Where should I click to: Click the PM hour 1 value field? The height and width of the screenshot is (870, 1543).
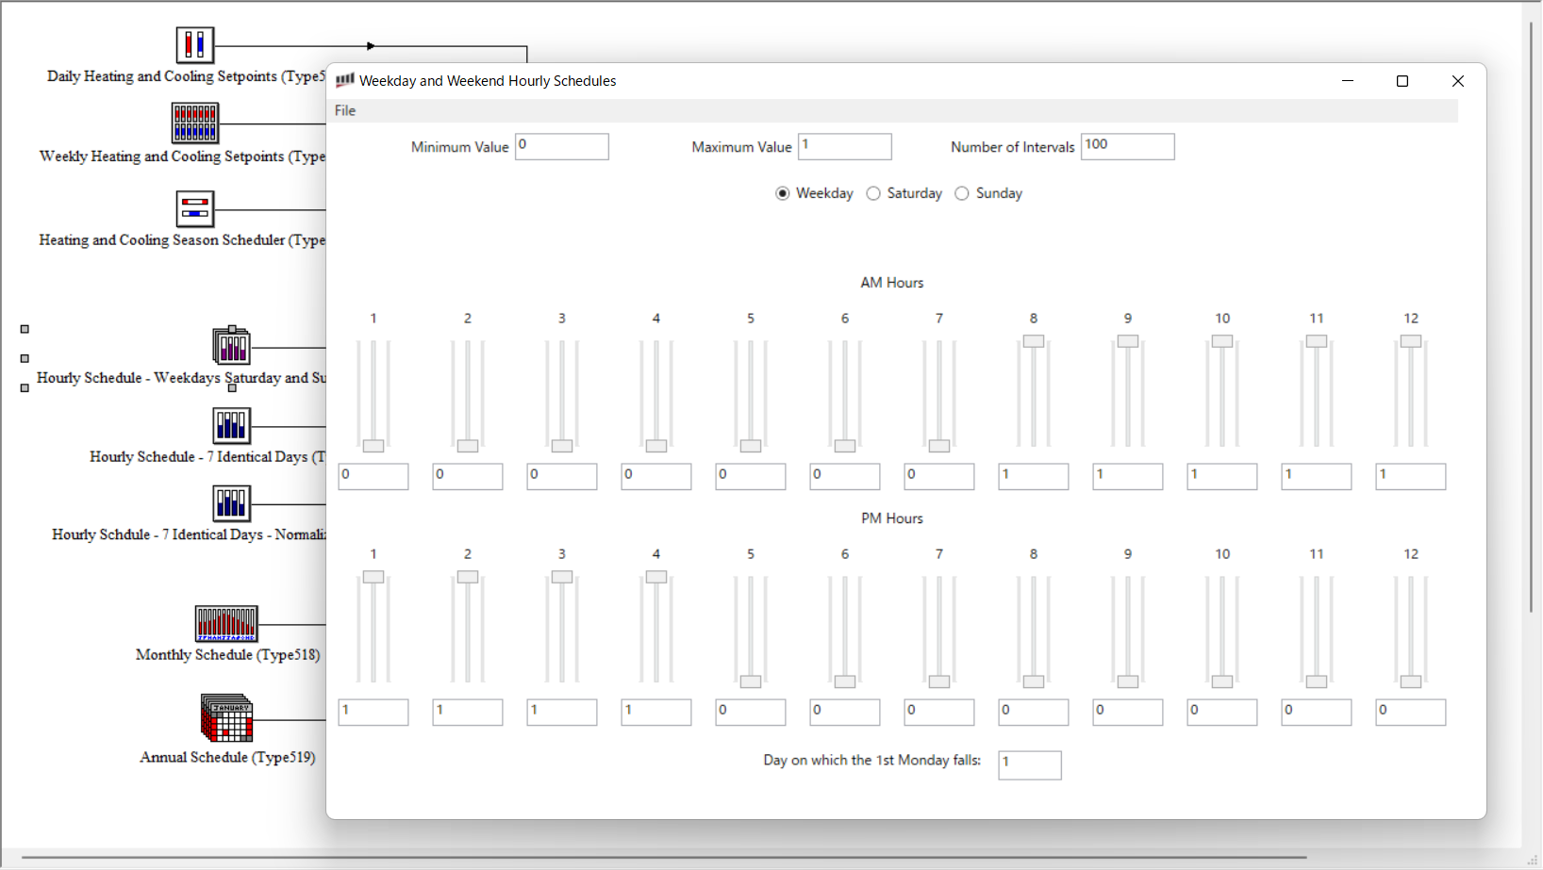tap(373, 713)
